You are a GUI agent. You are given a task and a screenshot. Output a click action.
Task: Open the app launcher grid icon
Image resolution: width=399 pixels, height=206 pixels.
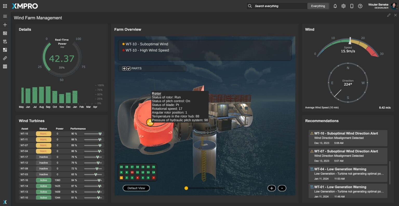(x=5, y=6)
